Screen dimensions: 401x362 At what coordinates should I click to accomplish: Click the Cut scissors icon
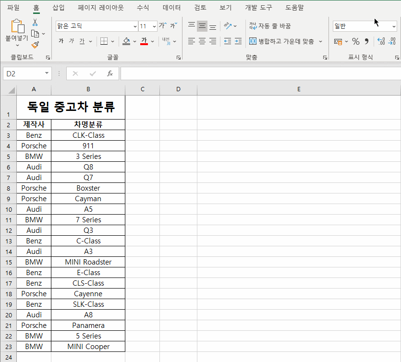click(x=35, y=23)
